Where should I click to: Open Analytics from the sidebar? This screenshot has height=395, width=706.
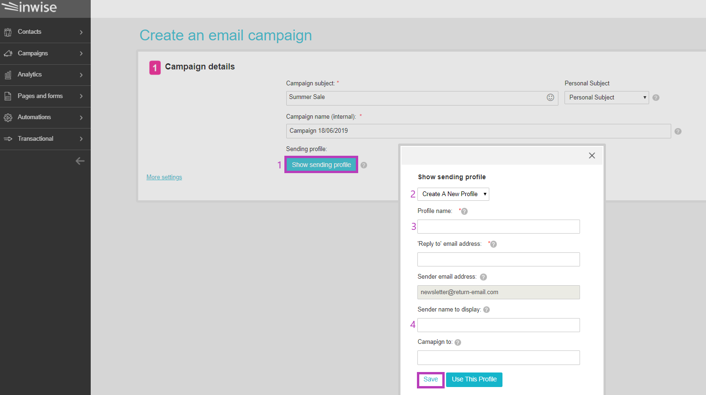[x=8, y=75]
